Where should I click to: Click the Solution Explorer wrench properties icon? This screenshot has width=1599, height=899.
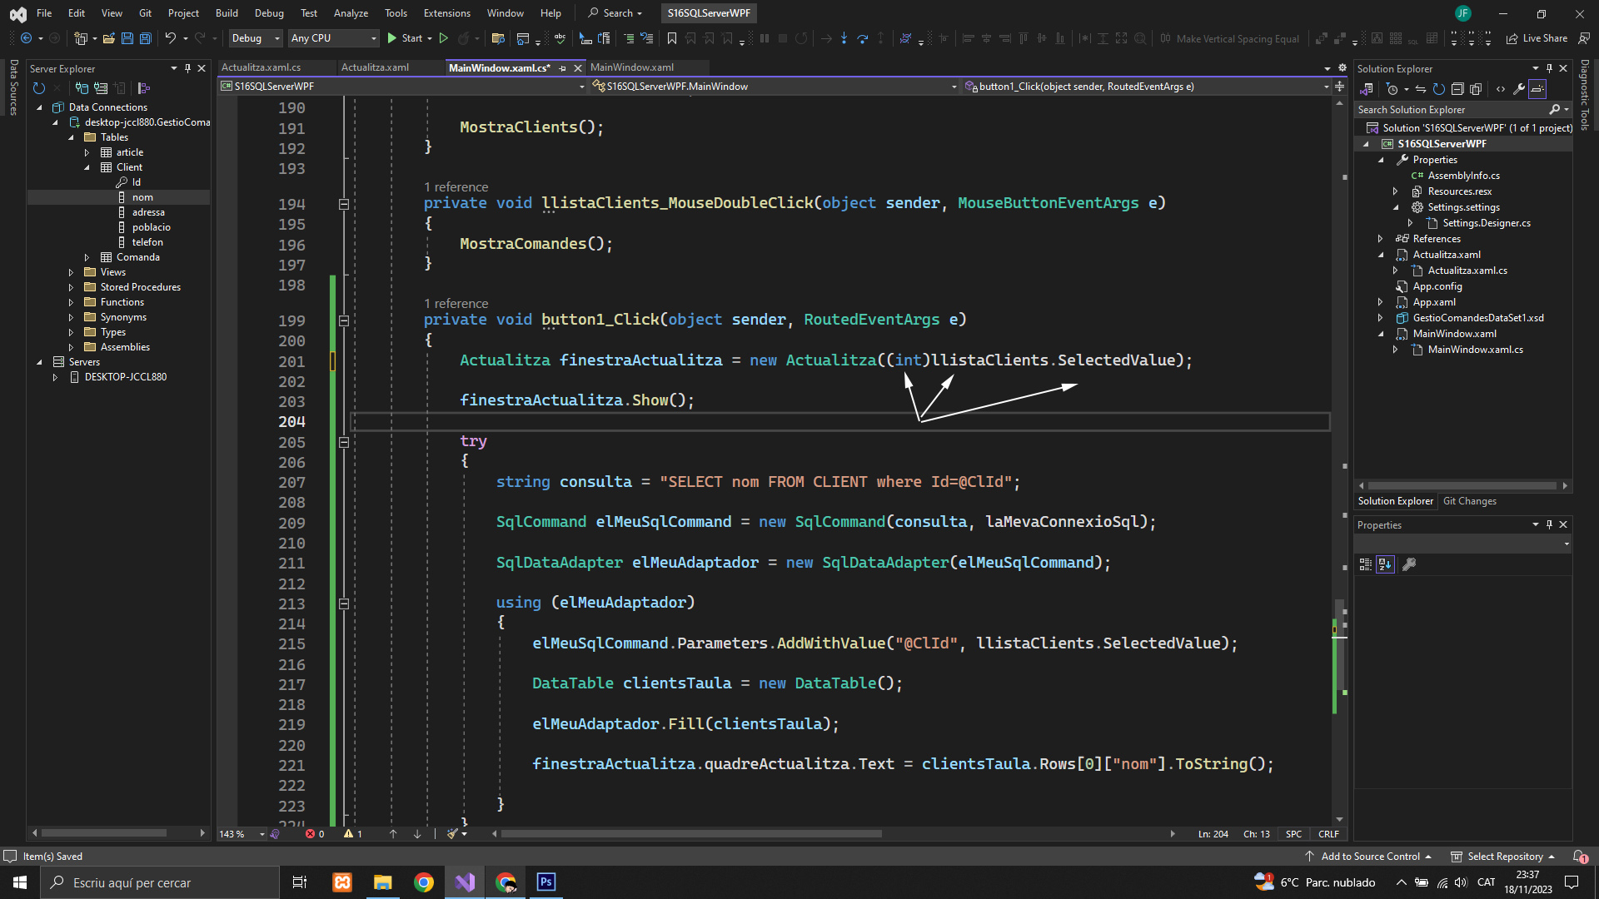[x=1518, y=89]
